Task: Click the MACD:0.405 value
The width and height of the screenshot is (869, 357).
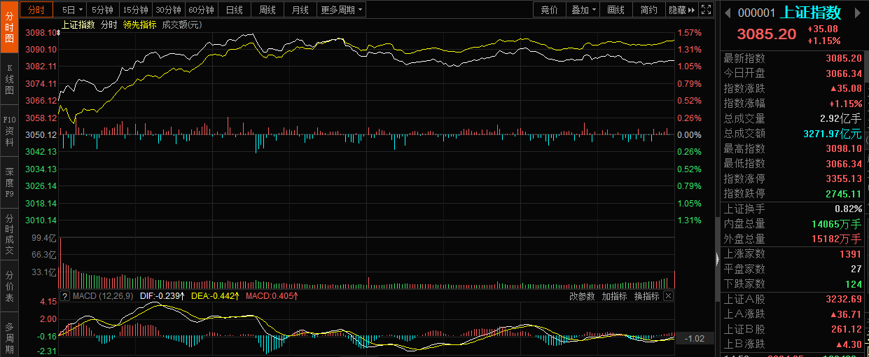Action: click(272, 296)
